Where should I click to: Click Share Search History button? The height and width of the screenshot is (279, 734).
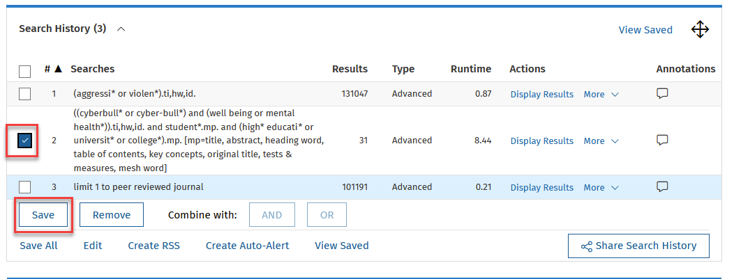pos(638,246)
